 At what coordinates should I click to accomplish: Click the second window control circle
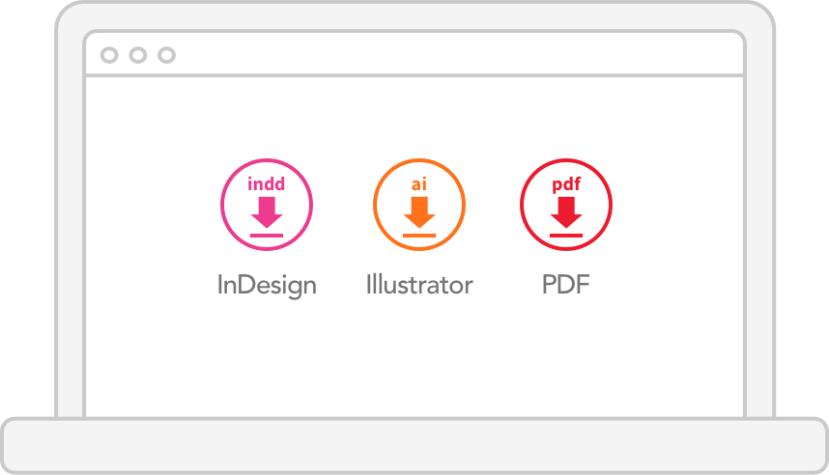pyautogui.click(x=138, y=55)
